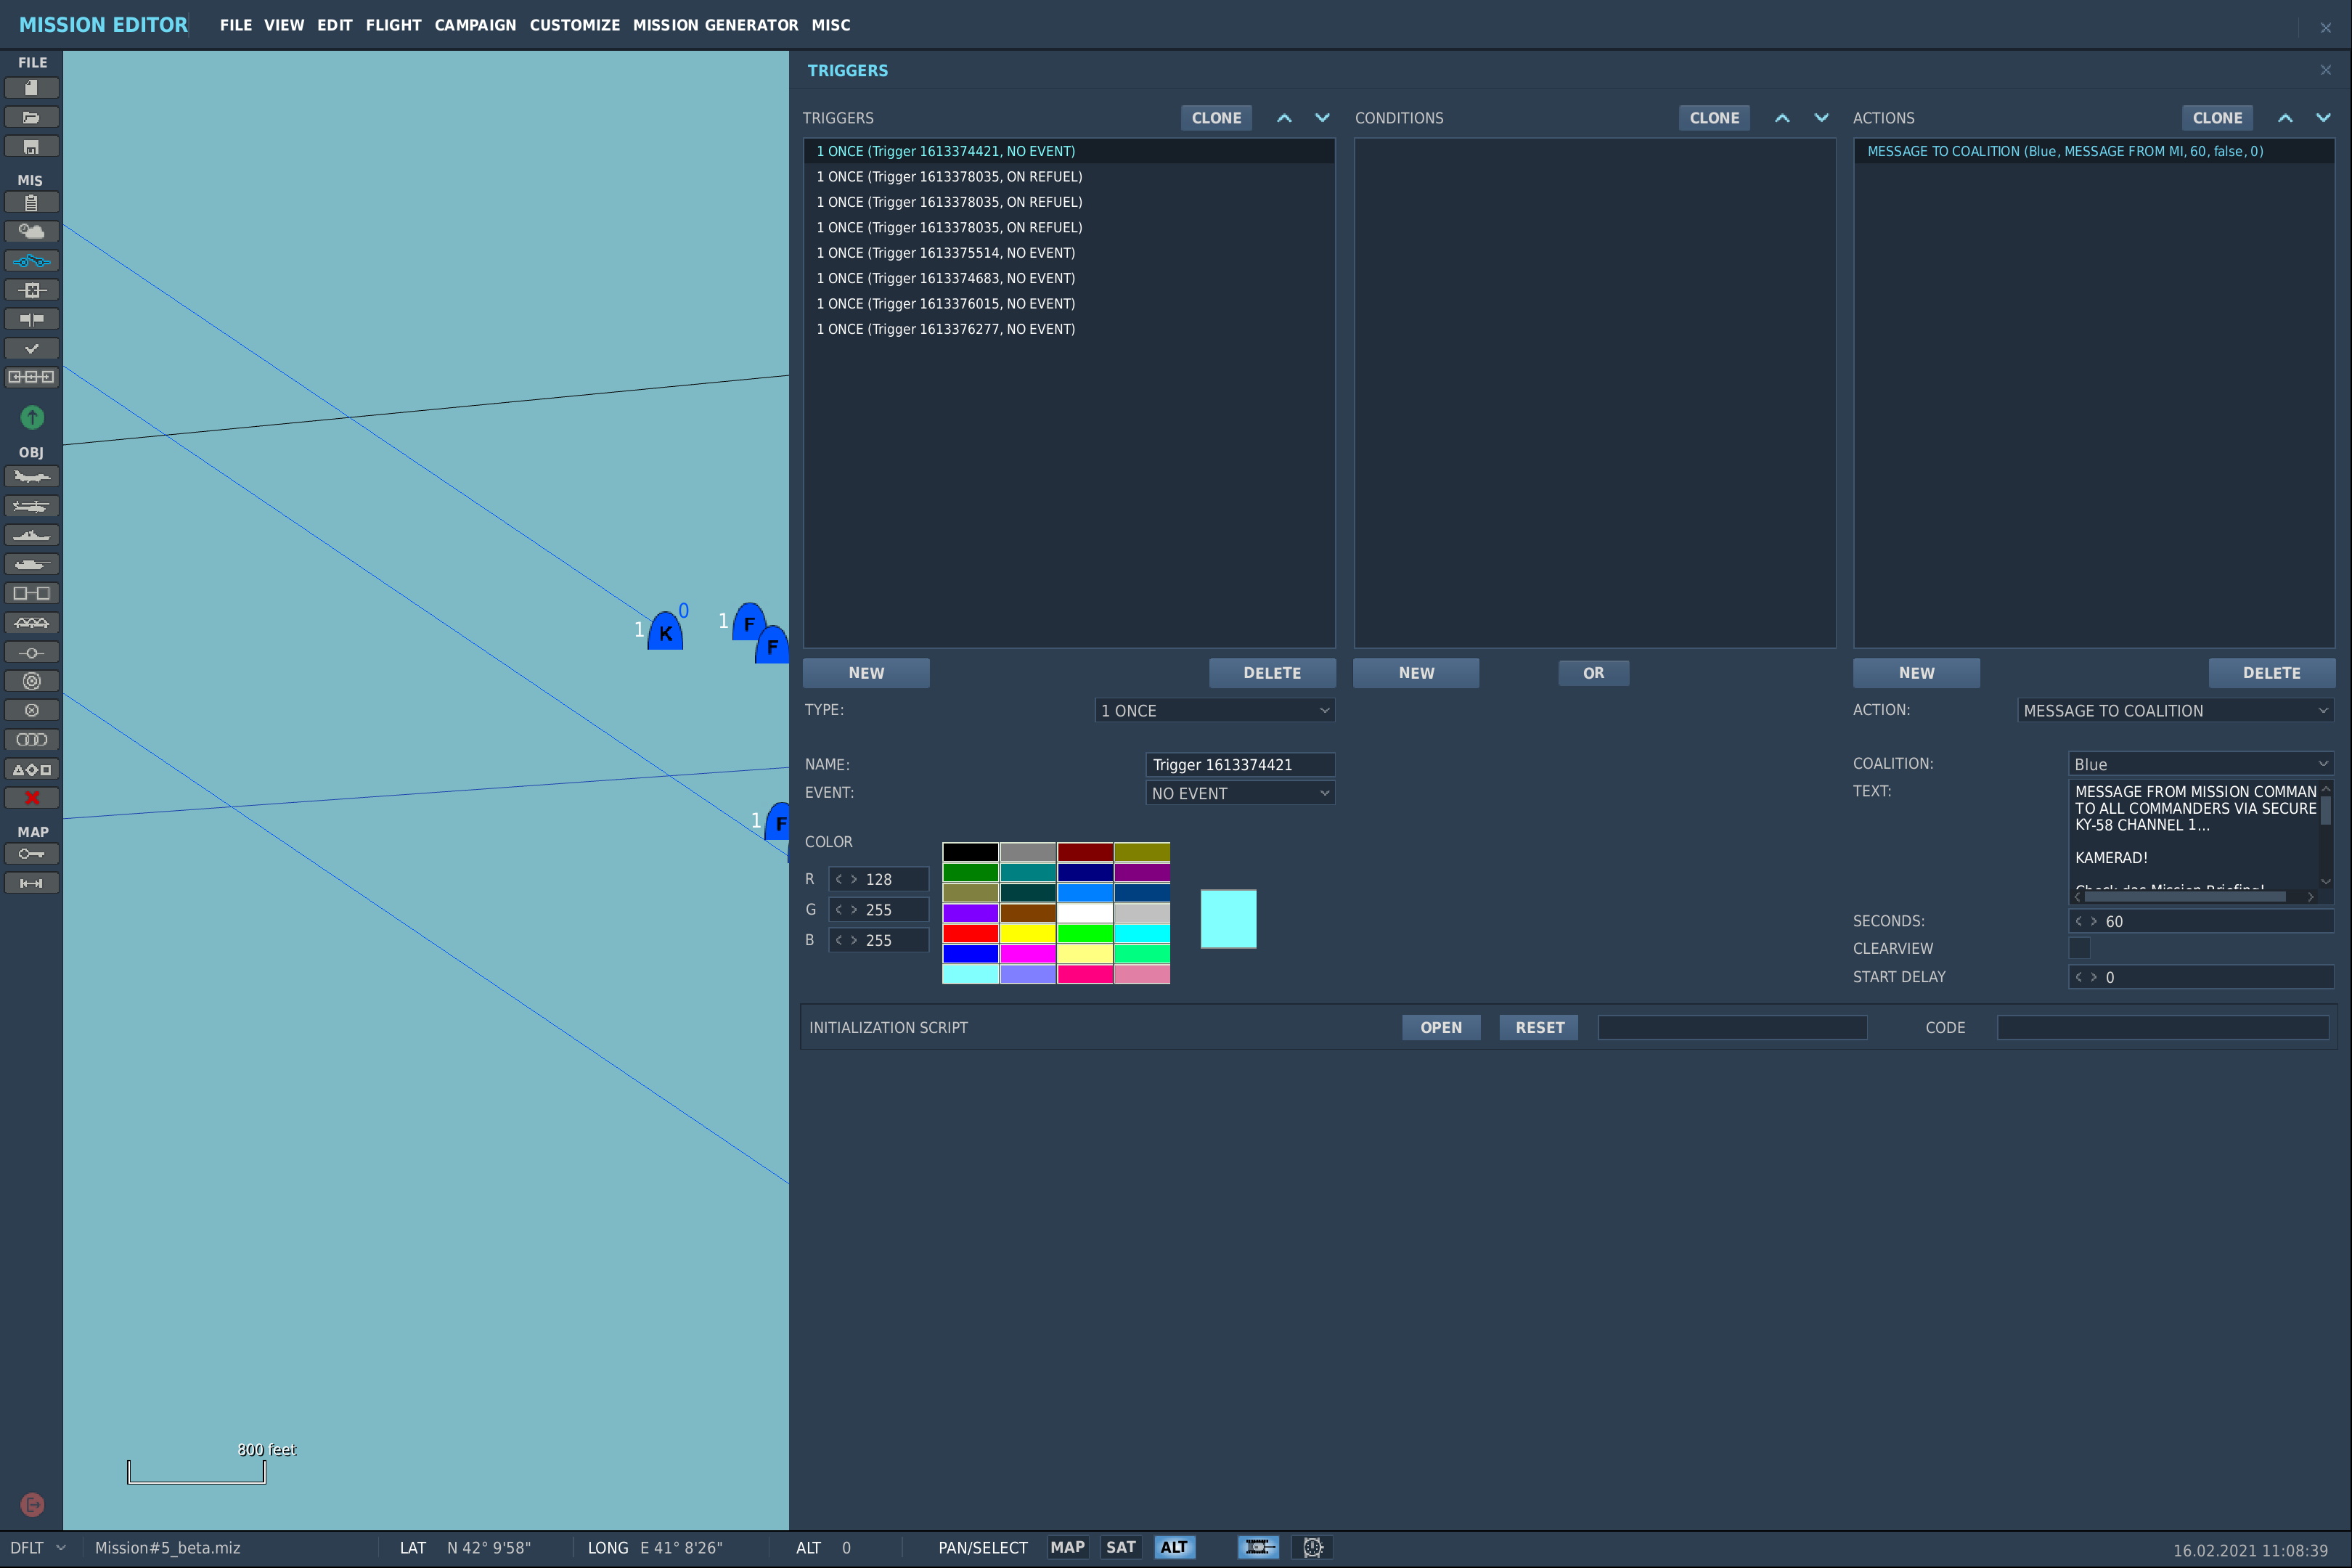Select the airplane group tool
The image size is (2352, 1568).
click(31, 477)
